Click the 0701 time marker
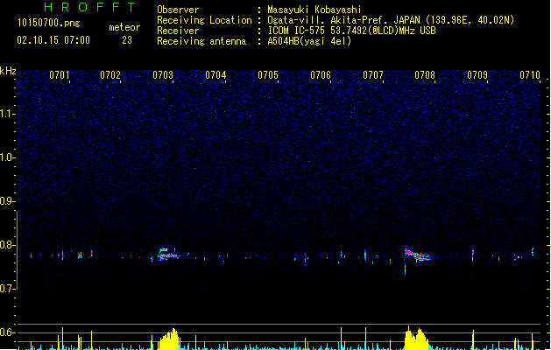The image size is (551, 350). [60, 75]
